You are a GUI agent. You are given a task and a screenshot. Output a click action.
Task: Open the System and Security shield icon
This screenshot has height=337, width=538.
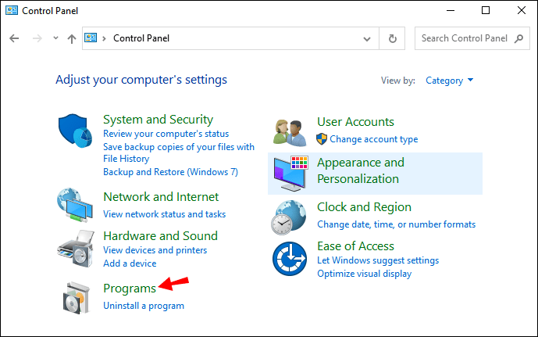coord(75,131)
